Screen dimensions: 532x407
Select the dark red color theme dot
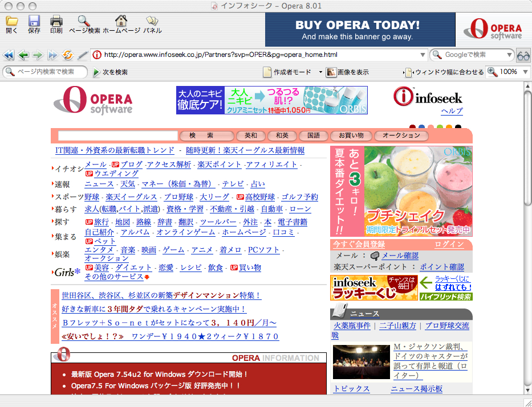[412, 127]
